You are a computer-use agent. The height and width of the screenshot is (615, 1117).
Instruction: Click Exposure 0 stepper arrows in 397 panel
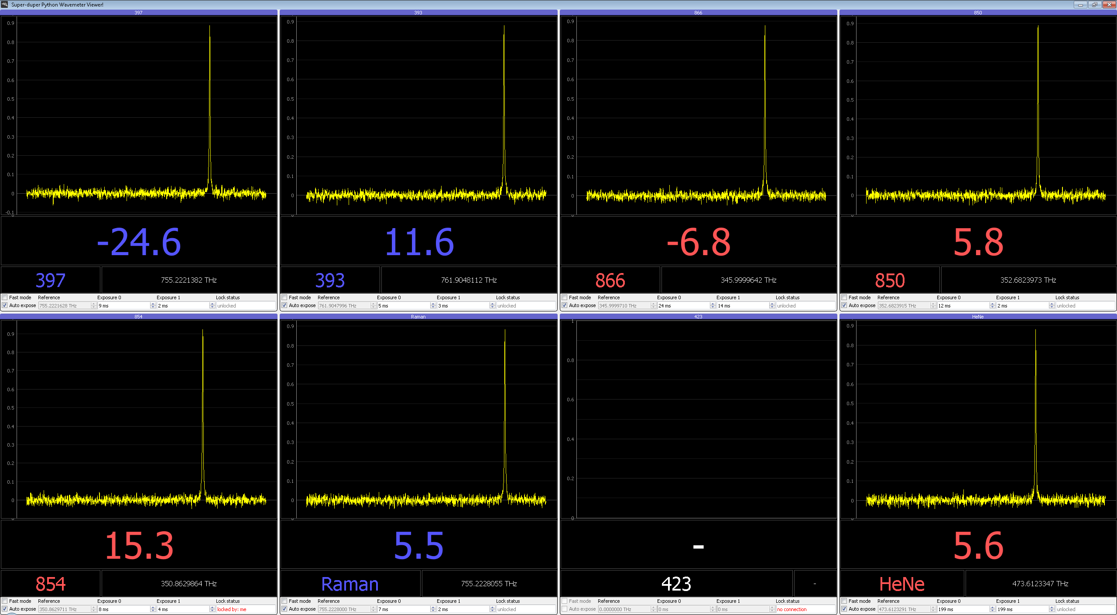153,306
